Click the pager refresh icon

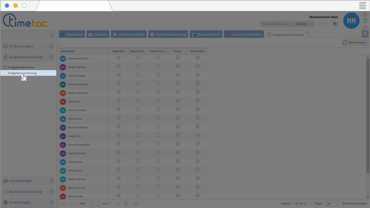(136, 203)
